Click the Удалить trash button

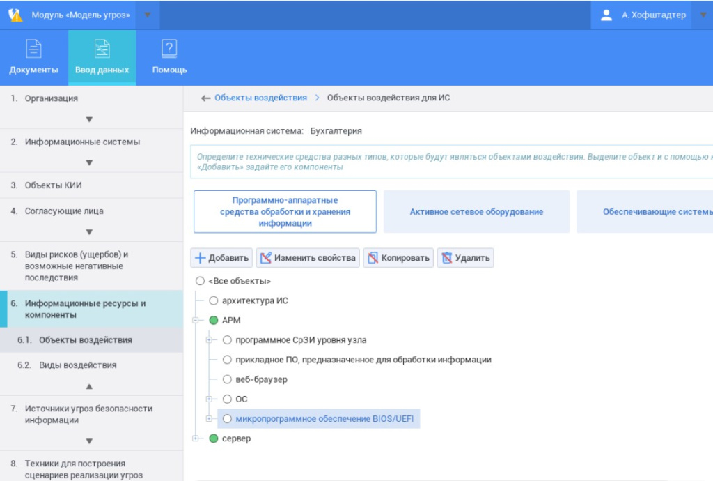click(x=465, y=258)
